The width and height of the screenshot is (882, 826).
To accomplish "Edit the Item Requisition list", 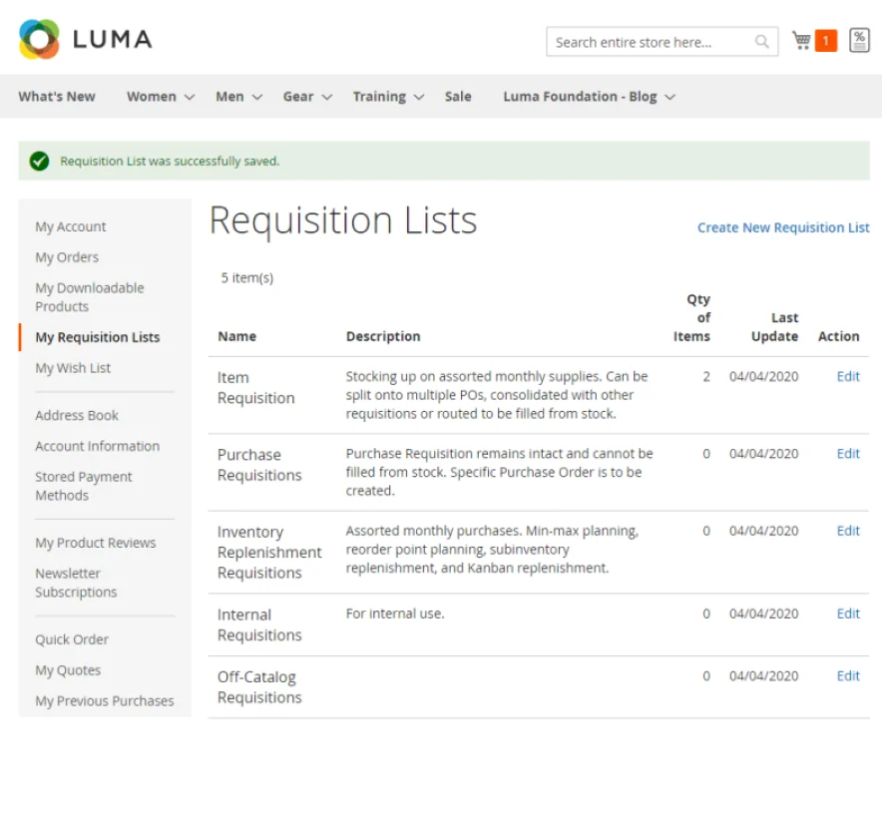I will [x=848, y=377].
